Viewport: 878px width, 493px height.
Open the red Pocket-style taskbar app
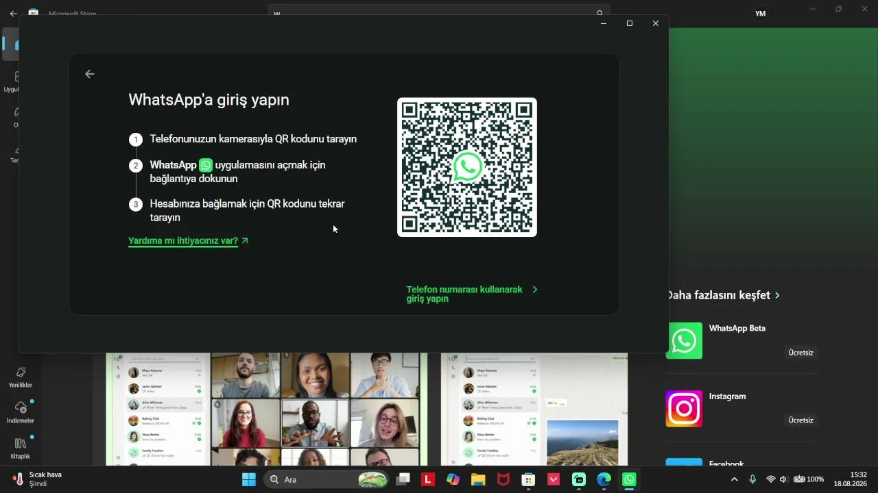[554, 479]
